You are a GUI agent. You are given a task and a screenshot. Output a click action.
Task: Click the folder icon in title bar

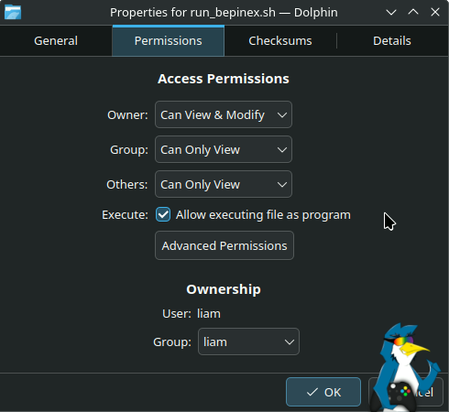(13, 12)
